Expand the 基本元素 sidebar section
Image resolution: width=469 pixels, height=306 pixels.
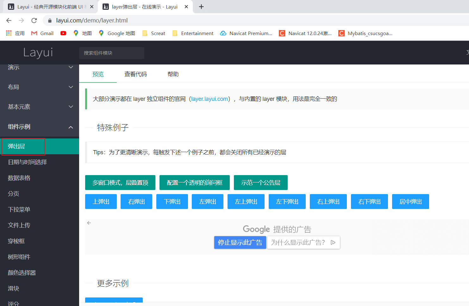coord(39,107)
